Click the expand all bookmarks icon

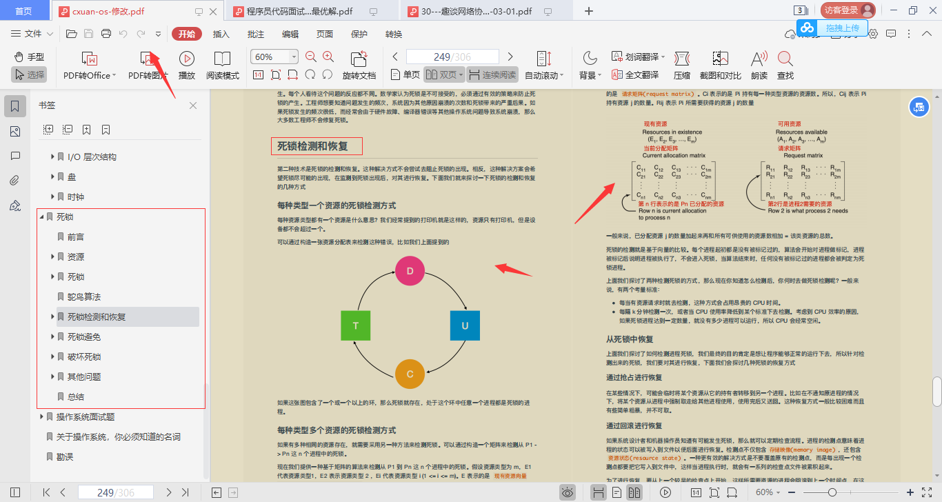point(48,129)
